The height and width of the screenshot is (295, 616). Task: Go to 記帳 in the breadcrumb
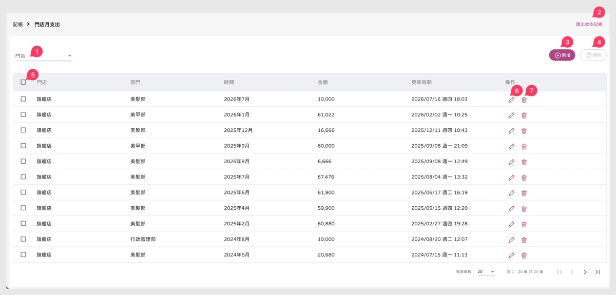click(18, 24)
